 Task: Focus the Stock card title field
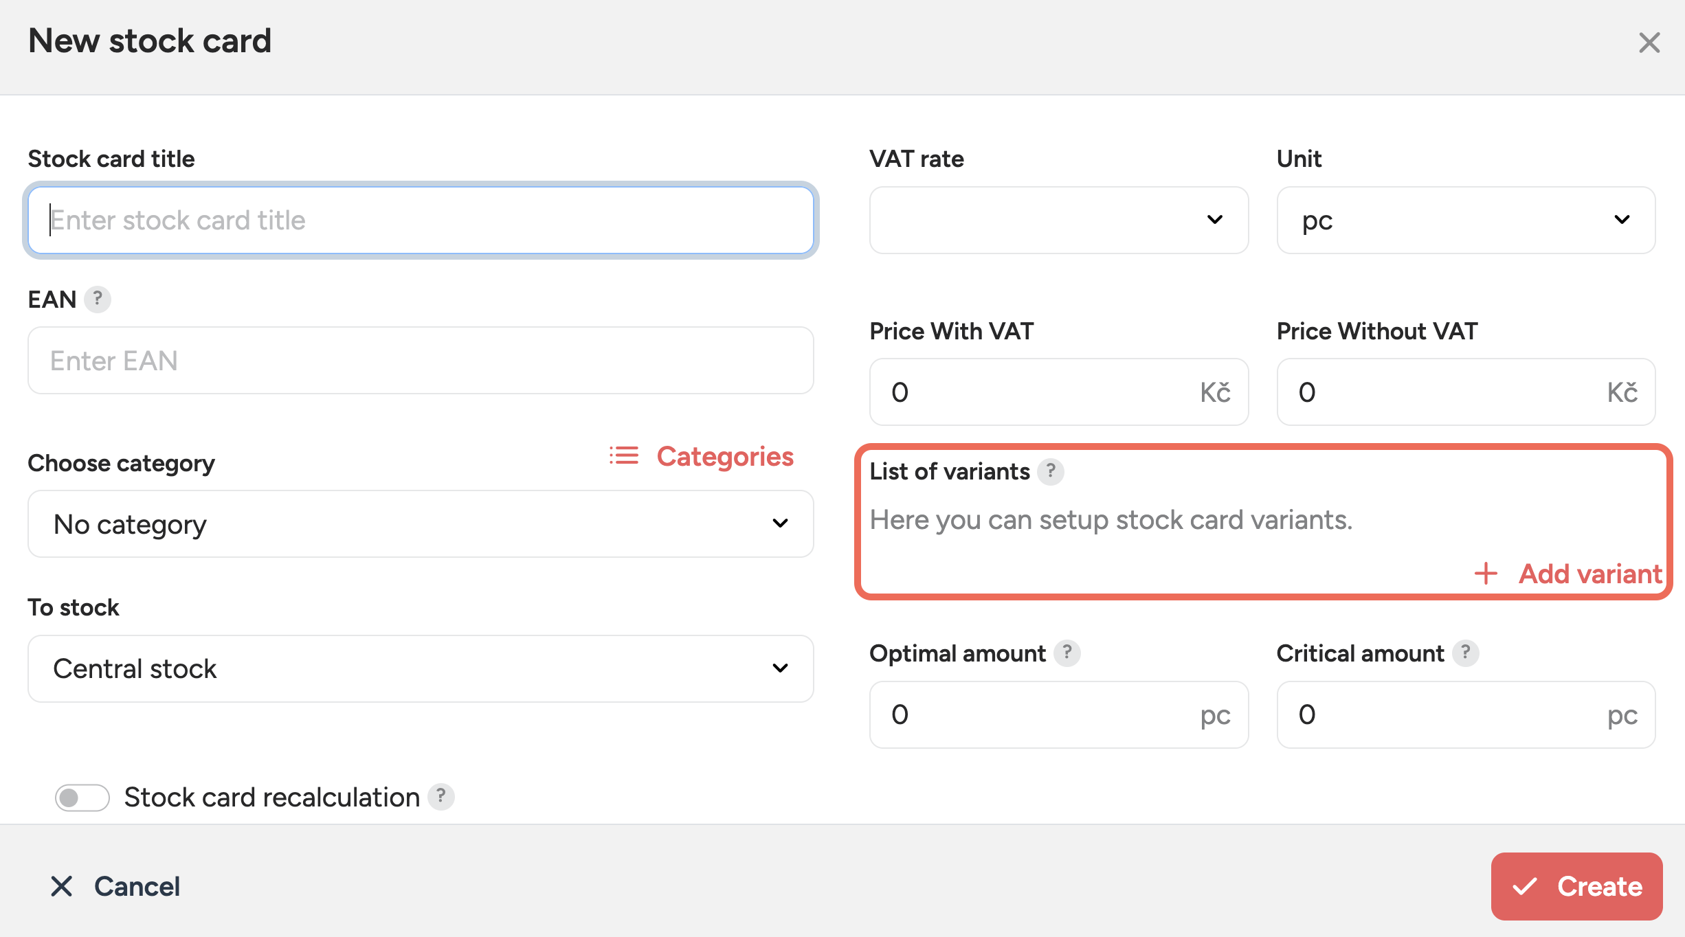coord(421,220)
